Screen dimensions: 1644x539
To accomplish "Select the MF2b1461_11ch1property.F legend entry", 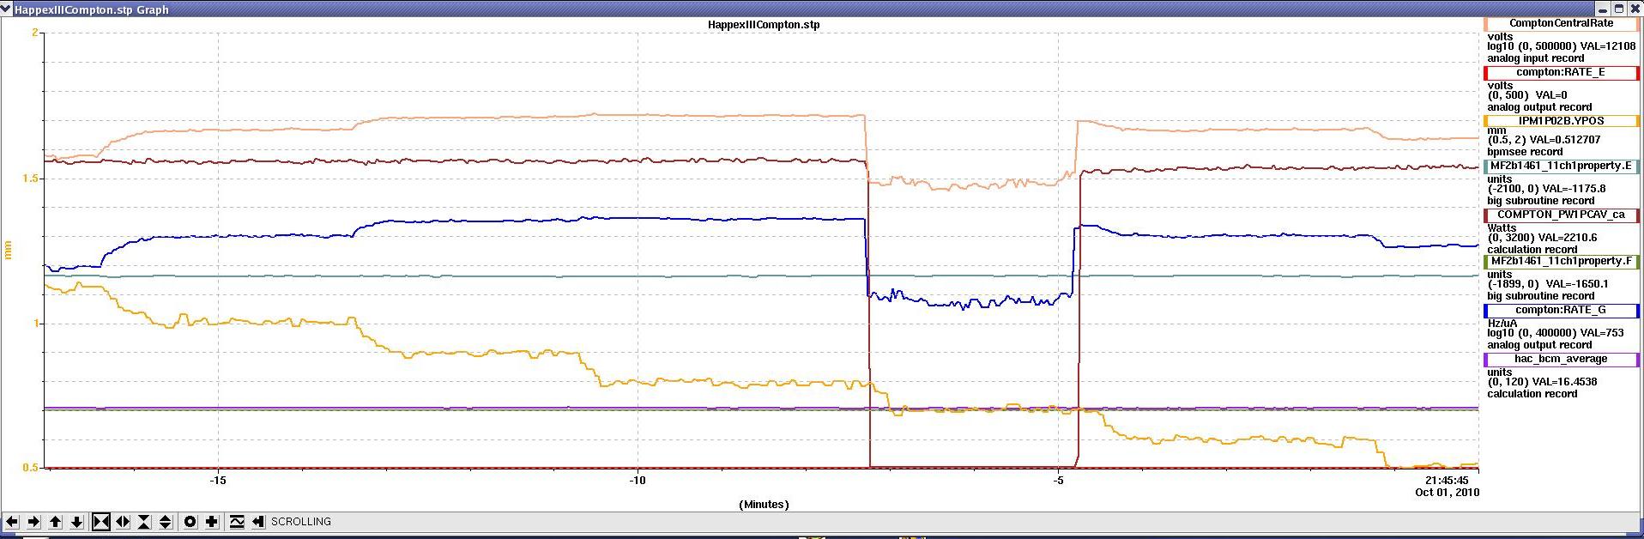I will pos(1561,262).
